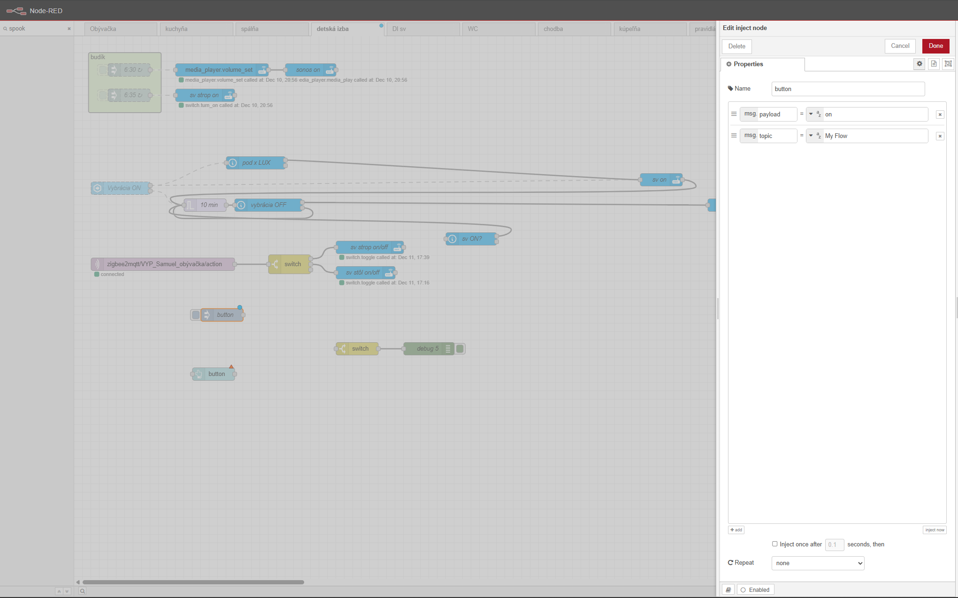The width and height of the screenshot is (958, 598).
Task: Toggle debug 5 node output button
Action: click(460, 349)
